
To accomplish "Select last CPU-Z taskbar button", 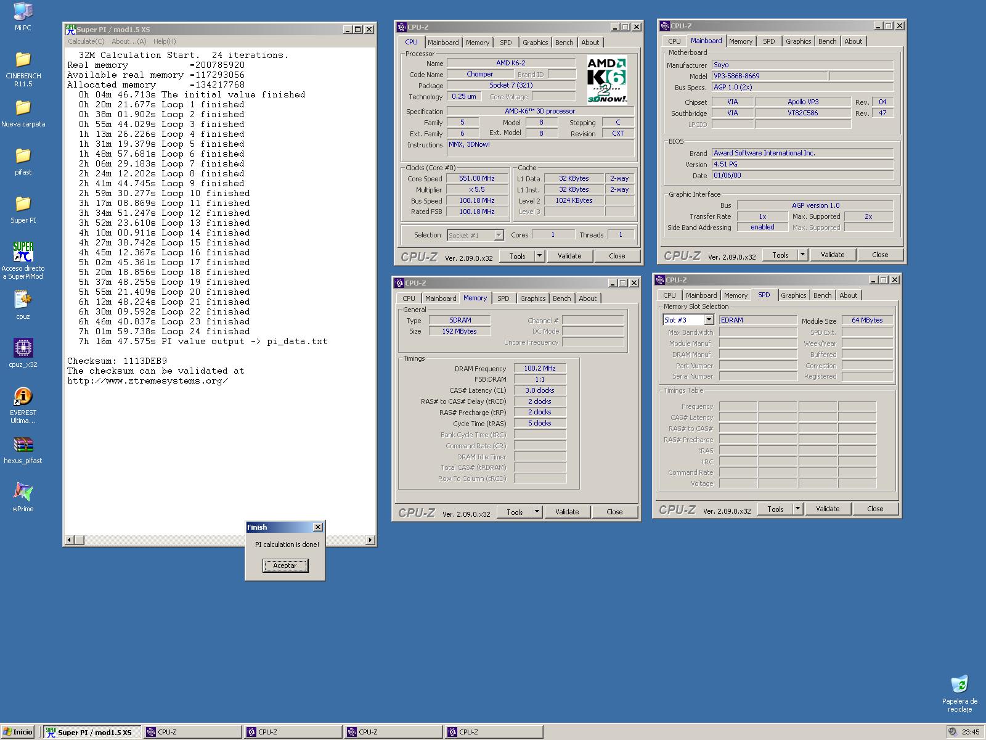I will [x=494, y=732].
